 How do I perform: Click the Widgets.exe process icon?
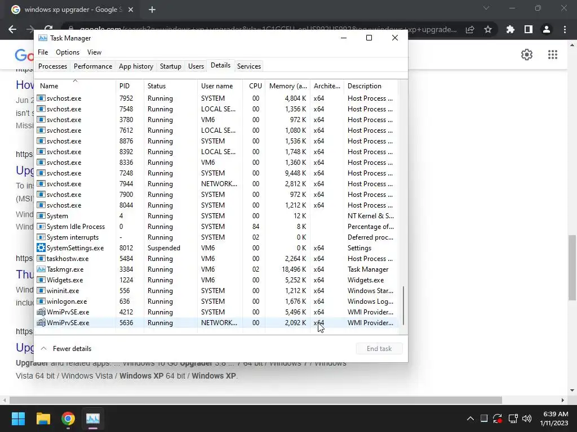coord(41,280)
